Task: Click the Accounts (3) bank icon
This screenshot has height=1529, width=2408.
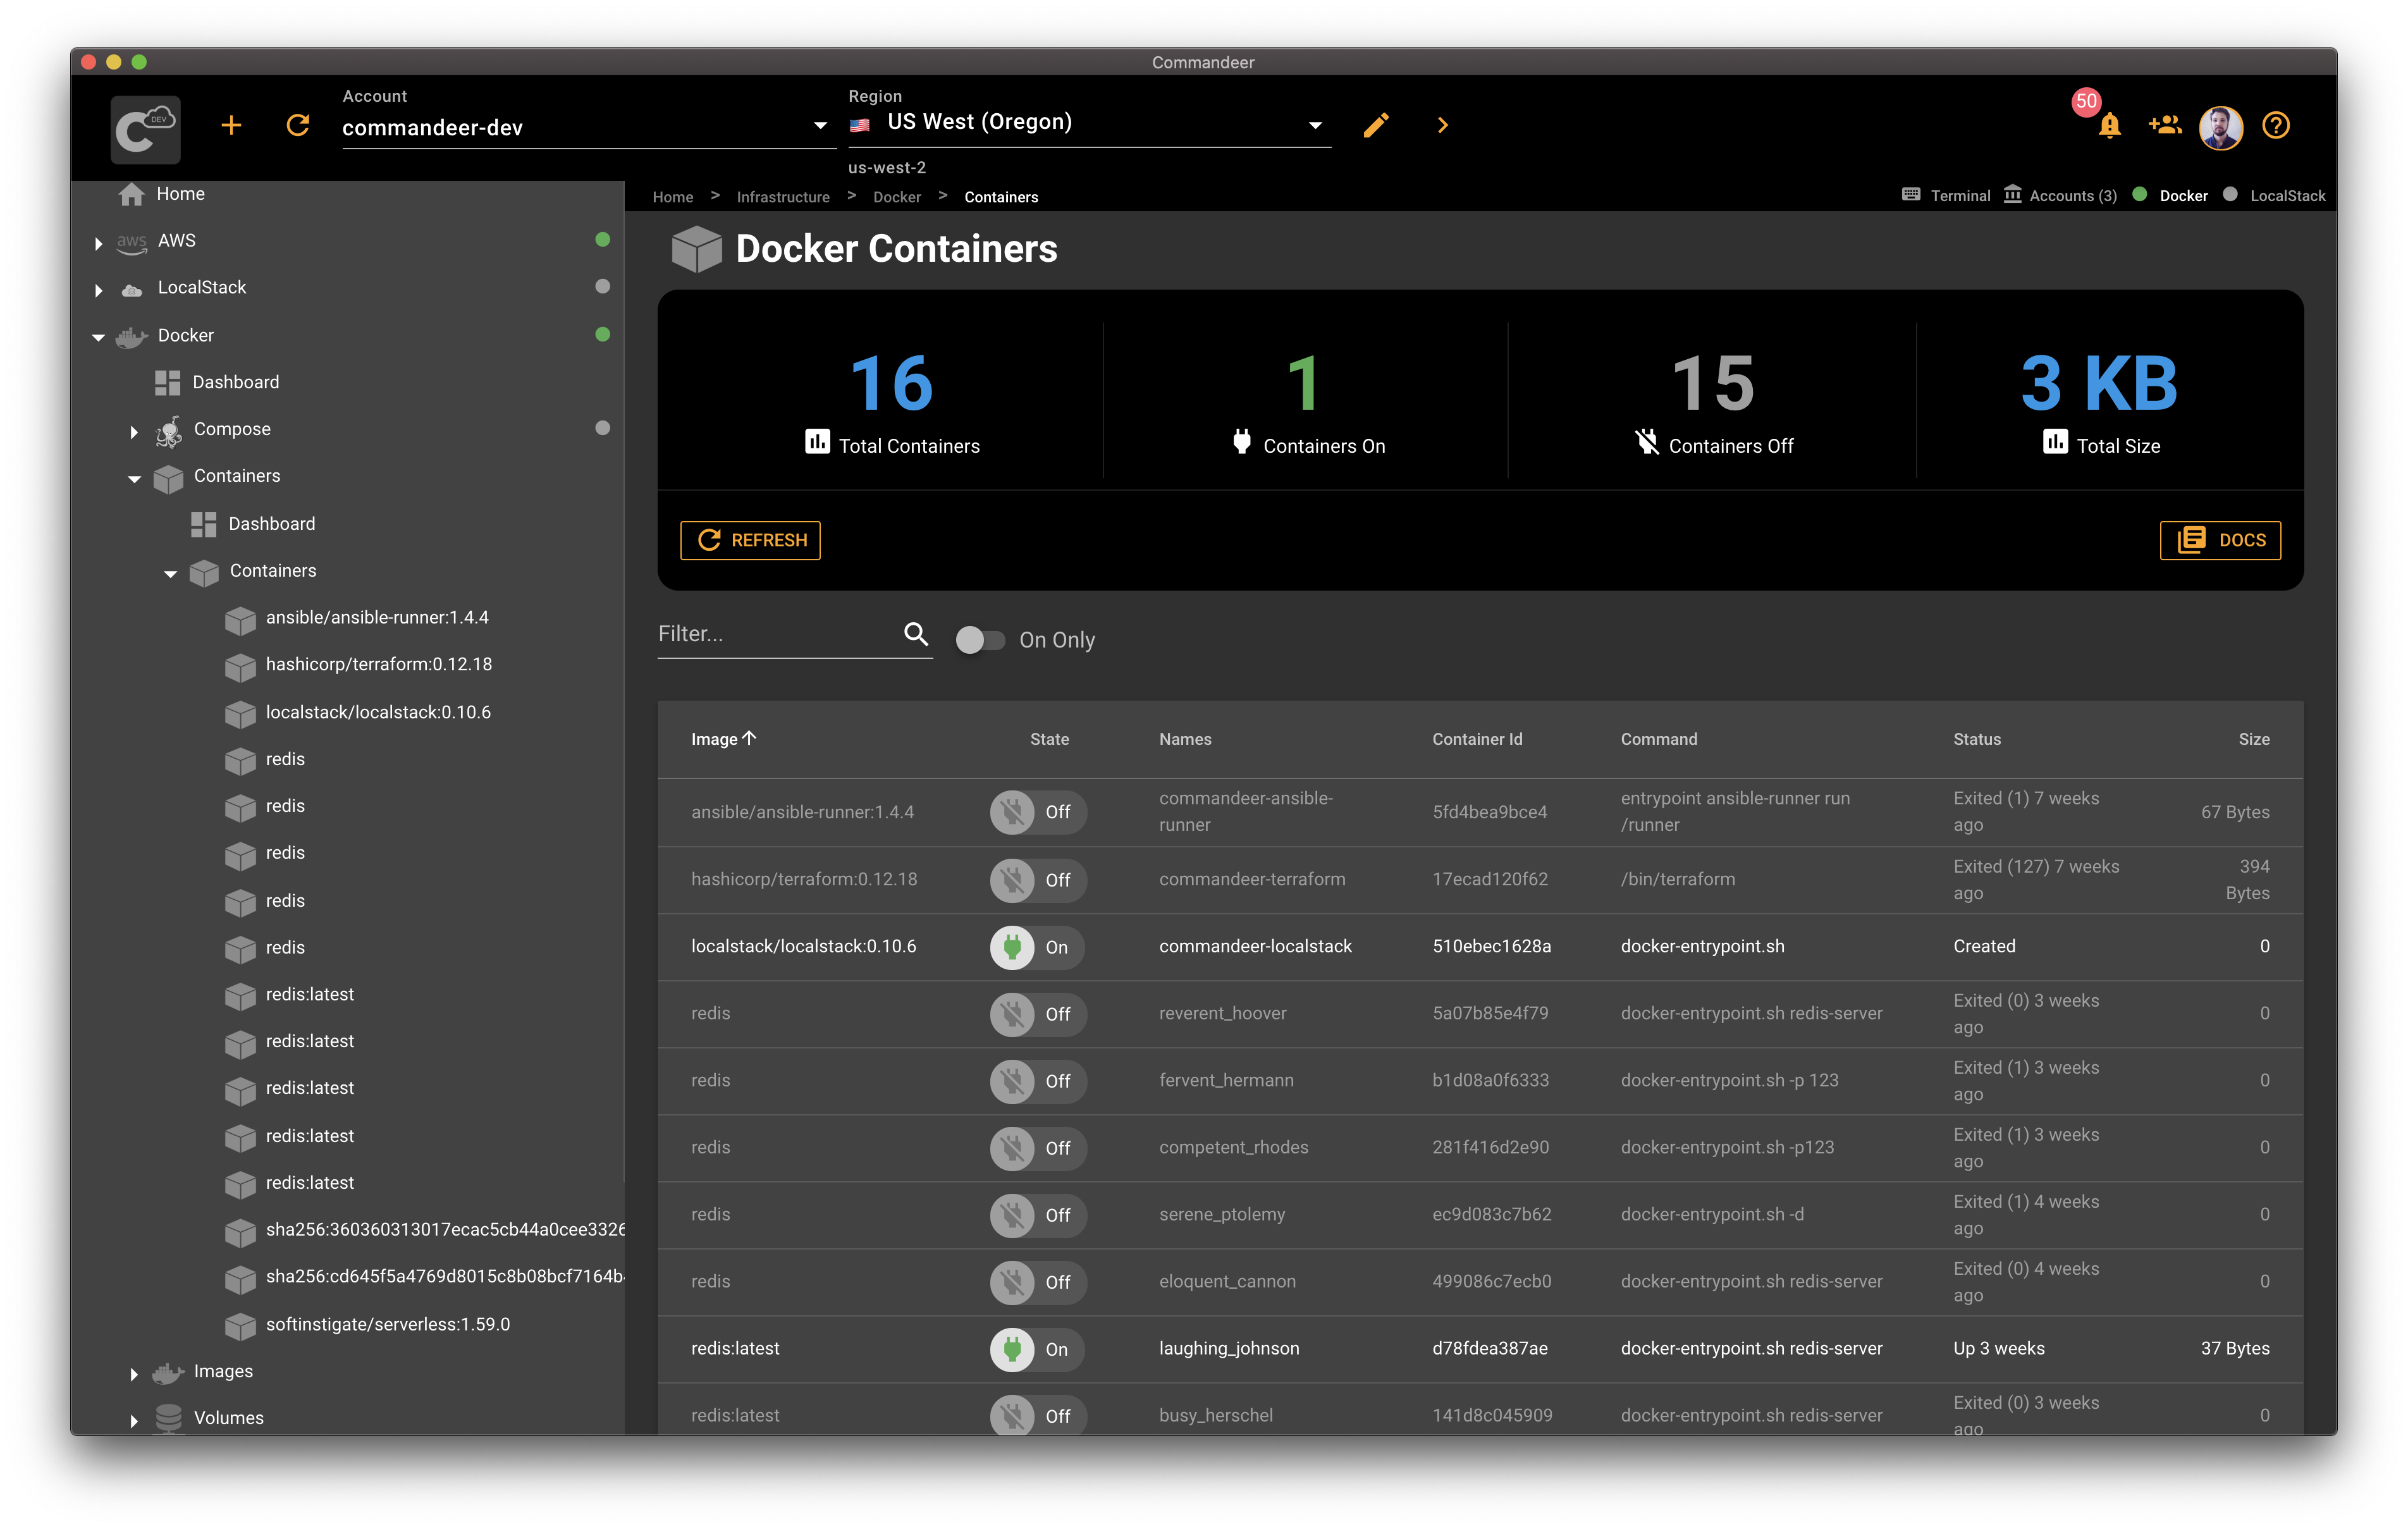Action: tap(2012, 195)
